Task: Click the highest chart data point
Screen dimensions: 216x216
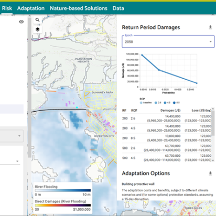Action: click(x=142, y=55)
